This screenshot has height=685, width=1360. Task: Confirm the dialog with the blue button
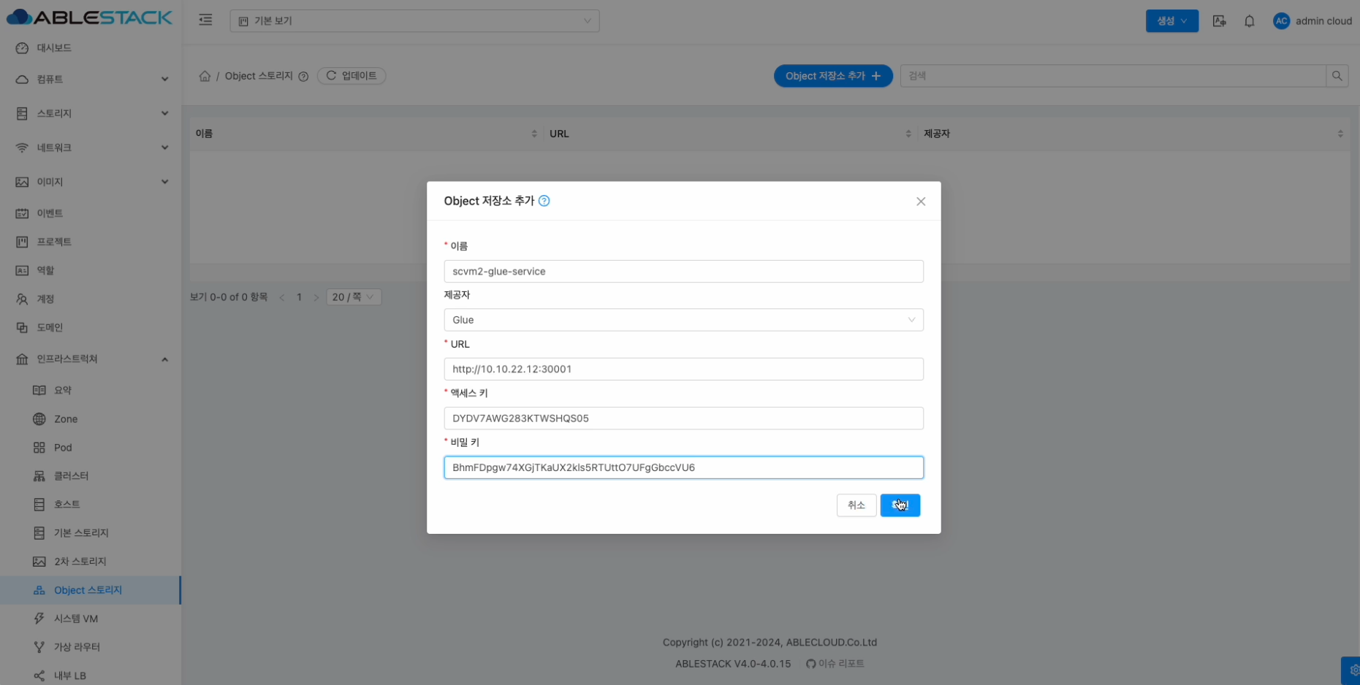[x=900, y=505]
